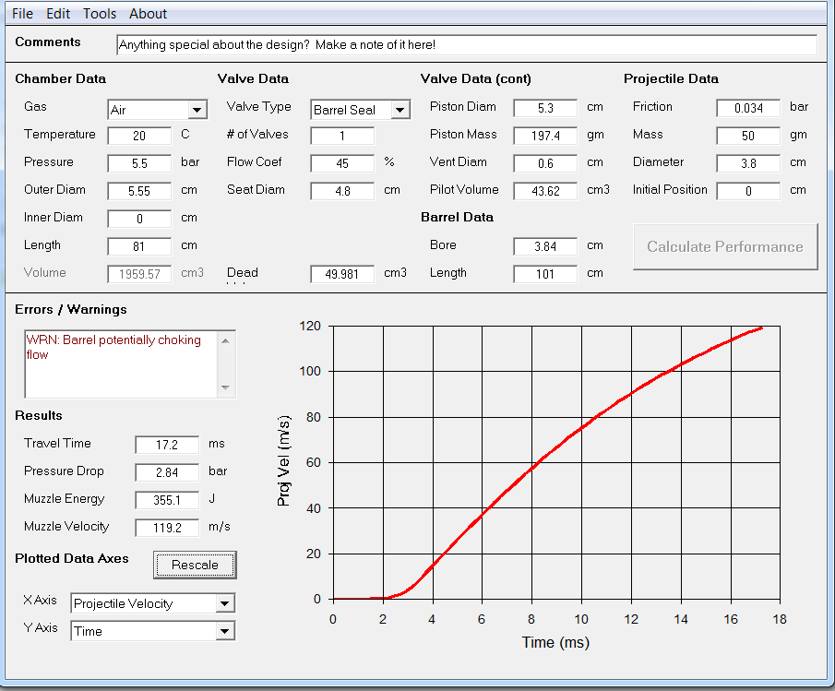Open the X Axis dropdown
This screenshot has height=691, width=835.
[x=224, y=603]
